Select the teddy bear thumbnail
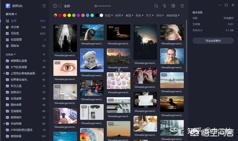The width and height of the screenshot is (238, 141). click(92, 60)
